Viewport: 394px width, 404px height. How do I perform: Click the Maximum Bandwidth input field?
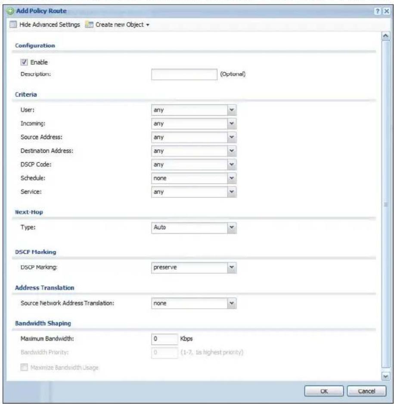point(164,339)
